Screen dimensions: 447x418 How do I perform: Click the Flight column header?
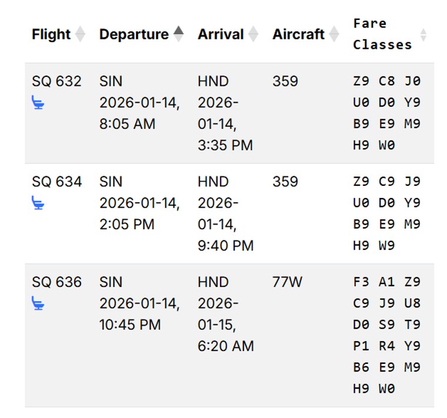pos(51,35)
